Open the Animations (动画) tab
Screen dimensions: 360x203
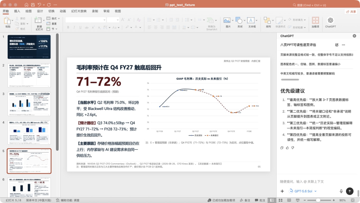click(63, 11)
